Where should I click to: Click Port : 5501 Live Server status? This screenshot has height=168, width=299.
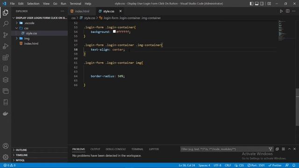(x=256, y=165)
